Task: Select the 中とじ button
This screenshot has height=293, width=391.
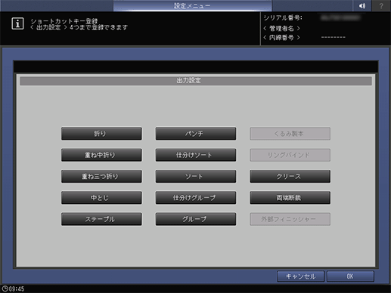Action: click(101, 198)
